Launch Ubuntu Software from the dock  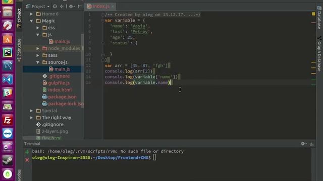(x=8, y=39)
